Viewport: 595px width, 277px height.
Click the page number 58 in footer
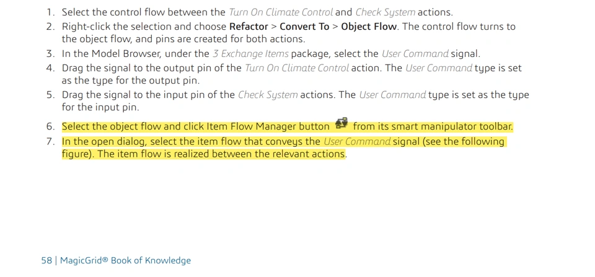[x=46, y=260]
